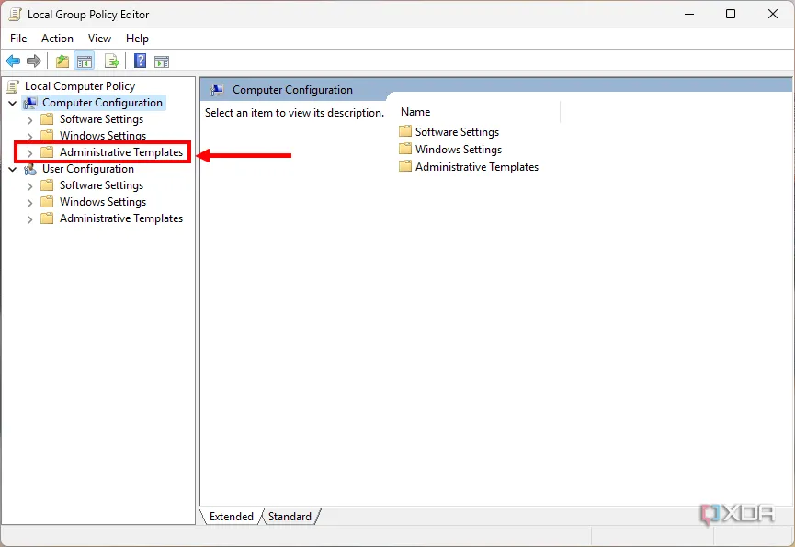795x547 pixels.
Task: Click the Local Computer Policy scroll icon
Action: (13, 86)
